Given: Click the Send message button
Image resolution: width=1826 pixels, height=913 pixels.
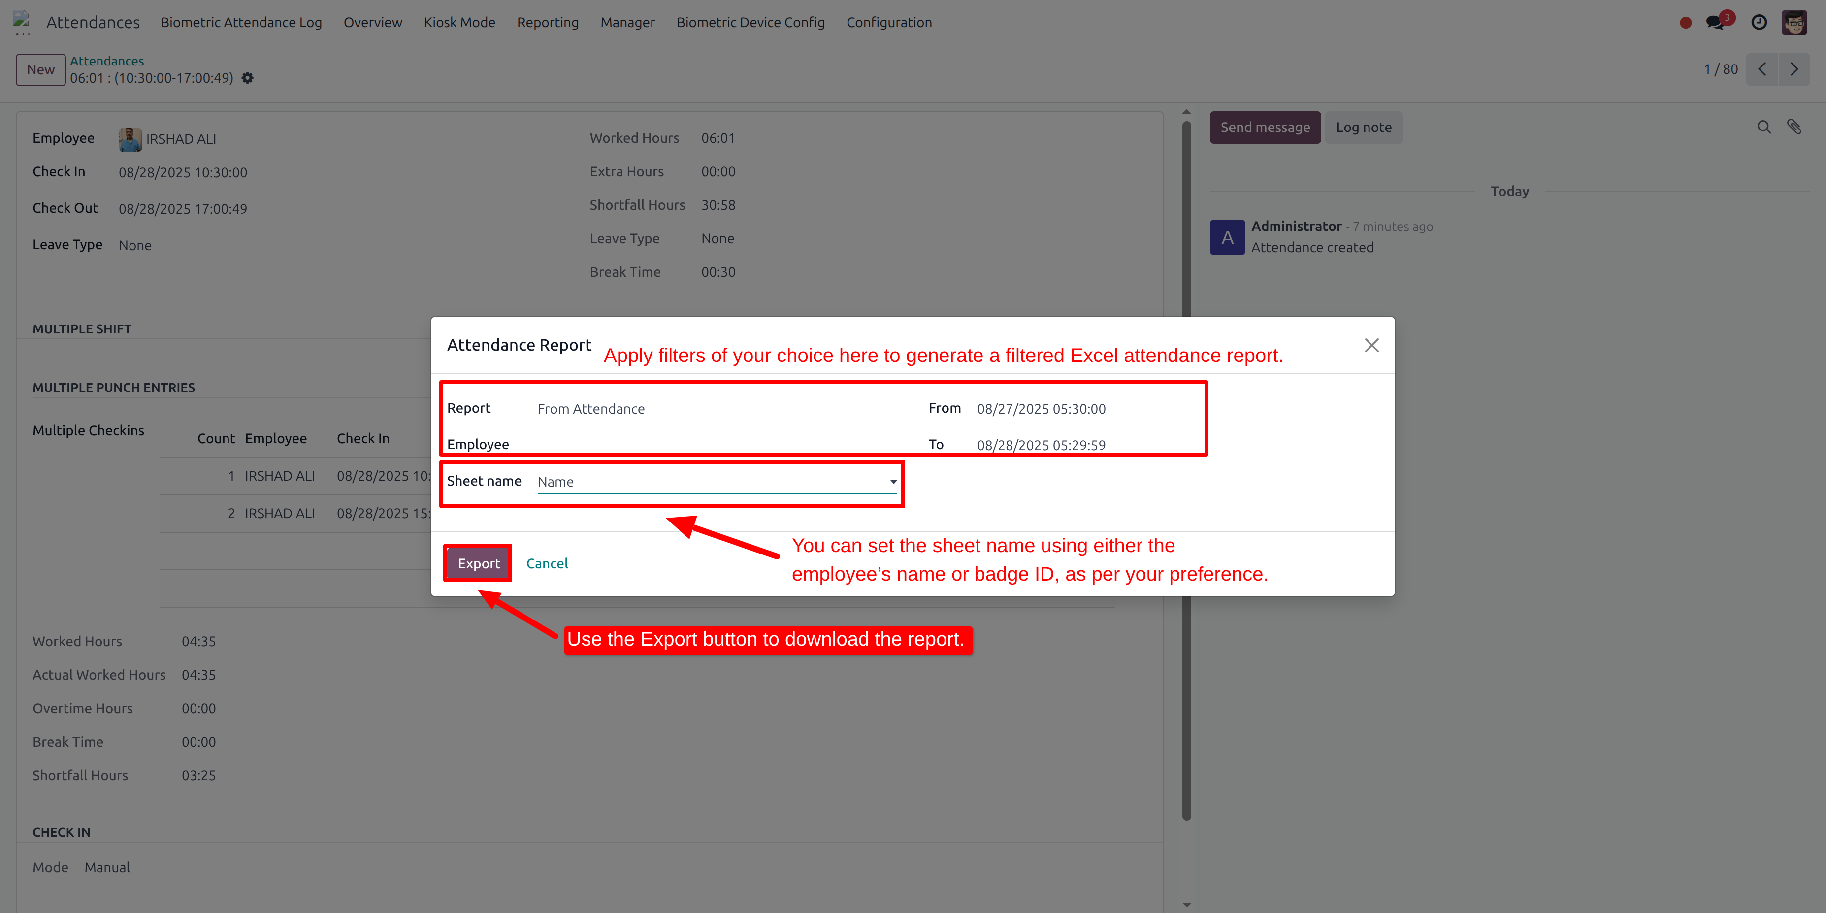Looking at the screenshot, I should 1265,128.
